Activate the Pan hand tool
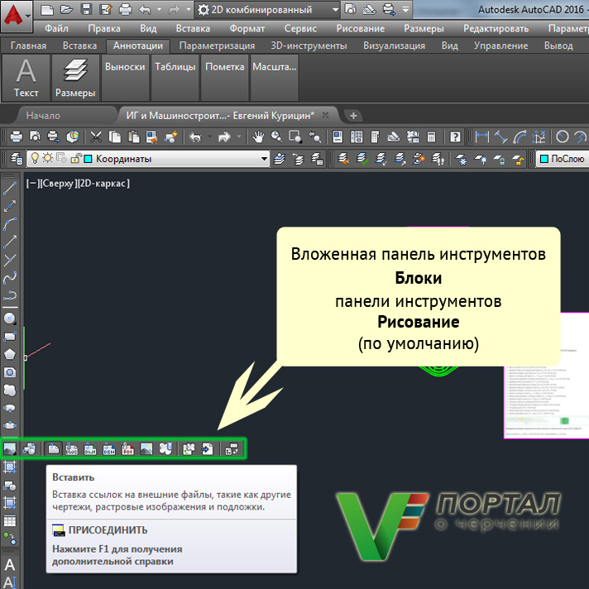Viewport: 589px width, 589px height. [x=258, y=137]
